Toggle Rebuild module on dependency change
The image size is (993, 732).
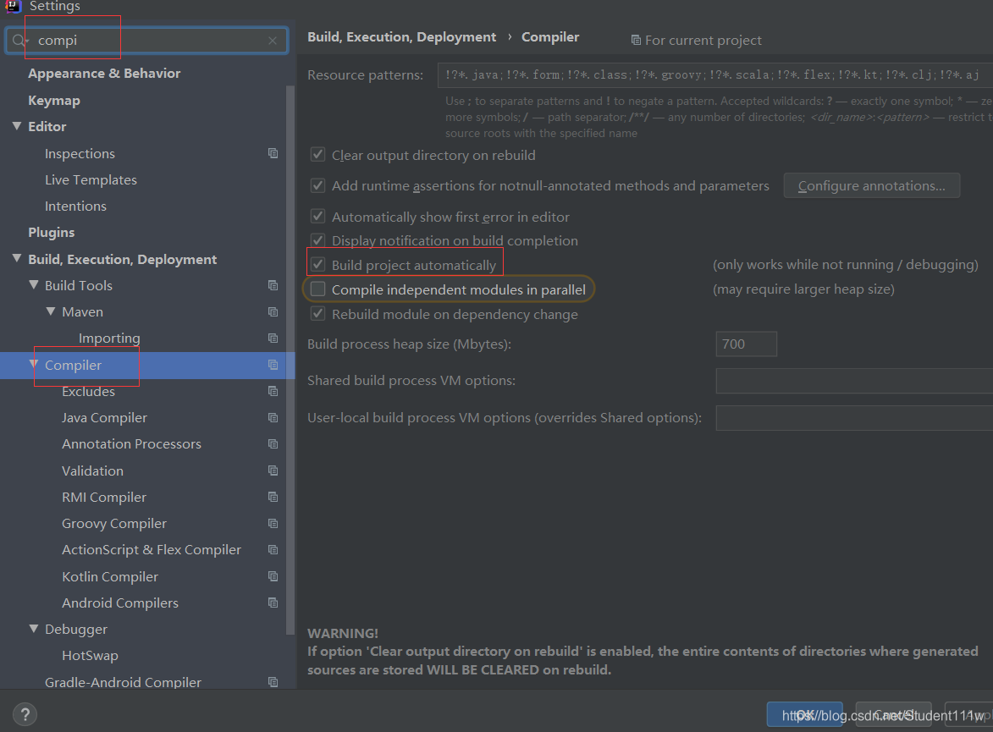point(318,314)
